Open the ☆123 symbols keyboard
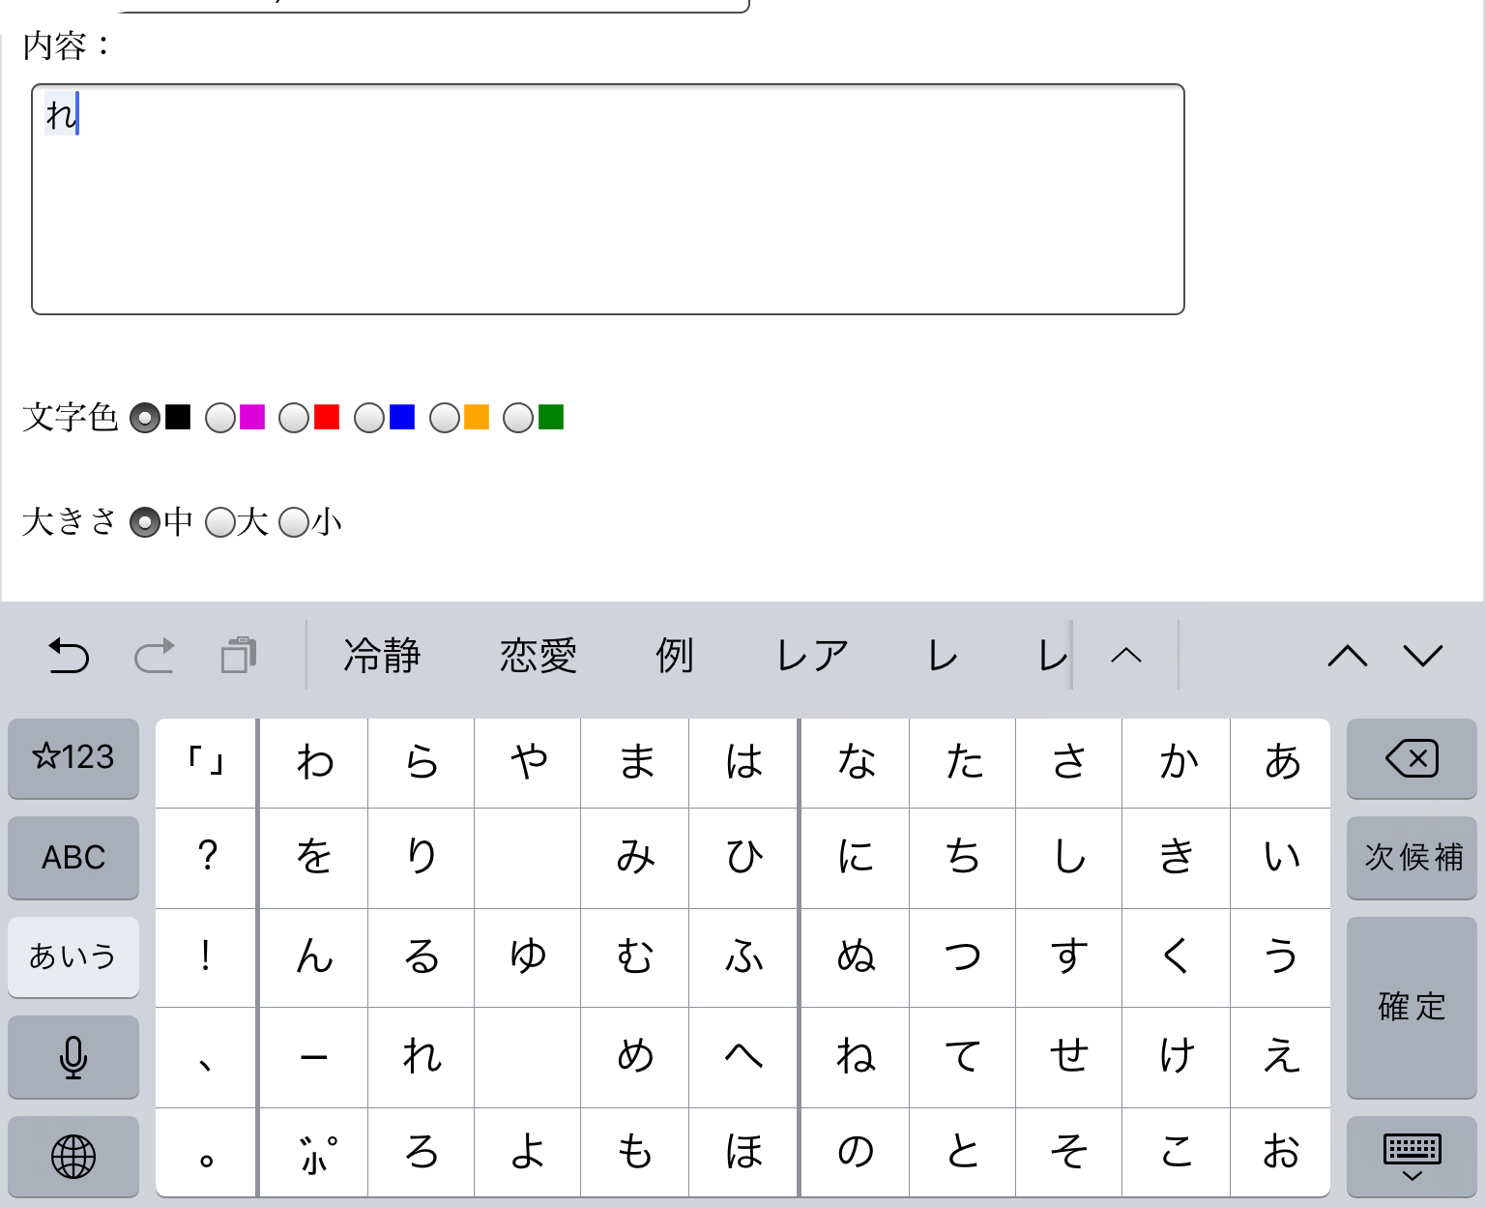The image size is (1485, 1207). tap(73, 757)
